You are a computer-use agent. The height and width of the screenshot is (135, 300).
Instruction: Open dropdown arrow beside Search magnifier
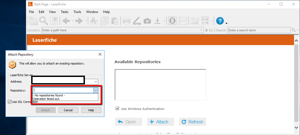coord(298,30)
